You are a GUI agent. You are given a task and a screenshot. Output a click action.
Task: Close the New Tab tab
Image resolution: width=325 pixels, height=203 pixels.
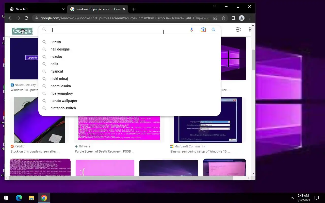tap(63, 9)
